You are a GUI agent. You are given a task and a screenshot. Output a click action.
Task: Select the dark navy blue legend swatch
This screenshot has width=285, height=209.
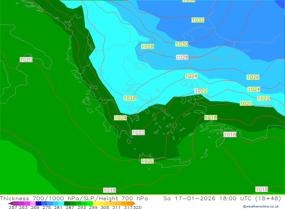[x=38, y=203]
